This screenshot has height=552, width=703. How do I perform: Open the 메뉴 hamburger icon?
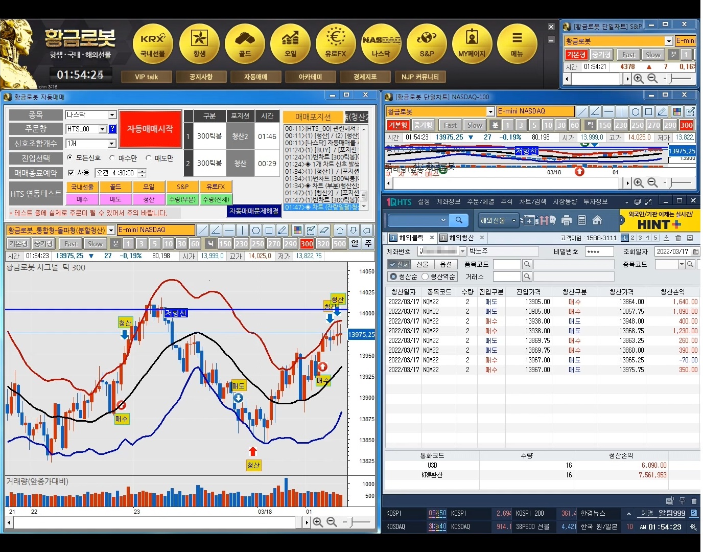coord(517,43)
